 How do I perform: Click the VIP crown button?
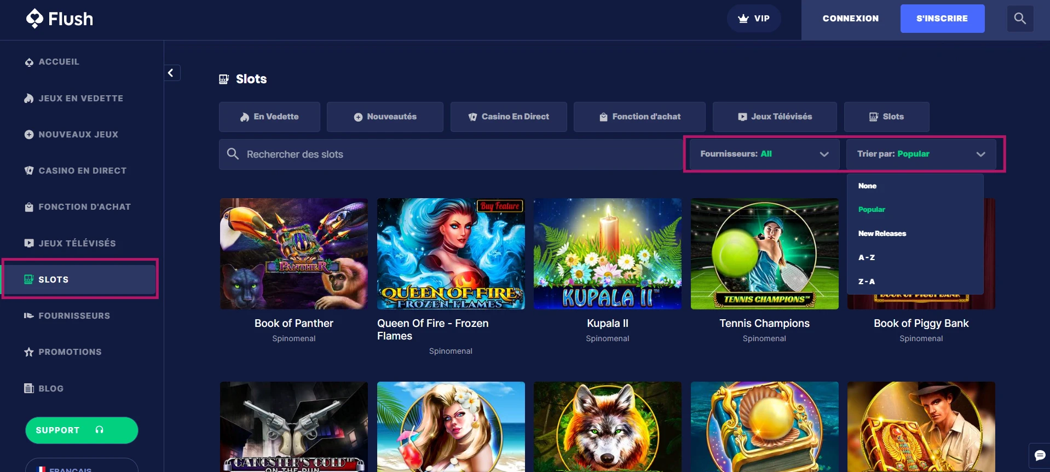[x=754, y=19]
